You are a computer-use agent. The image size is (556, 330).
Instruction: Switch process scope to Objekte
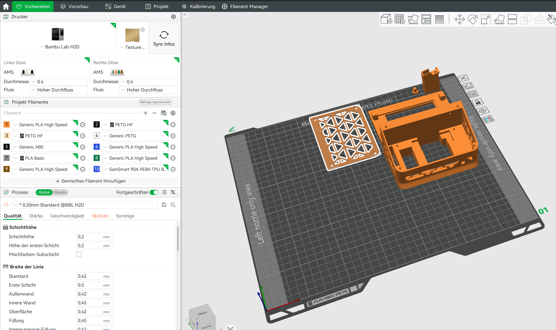(x=60, y=192)
